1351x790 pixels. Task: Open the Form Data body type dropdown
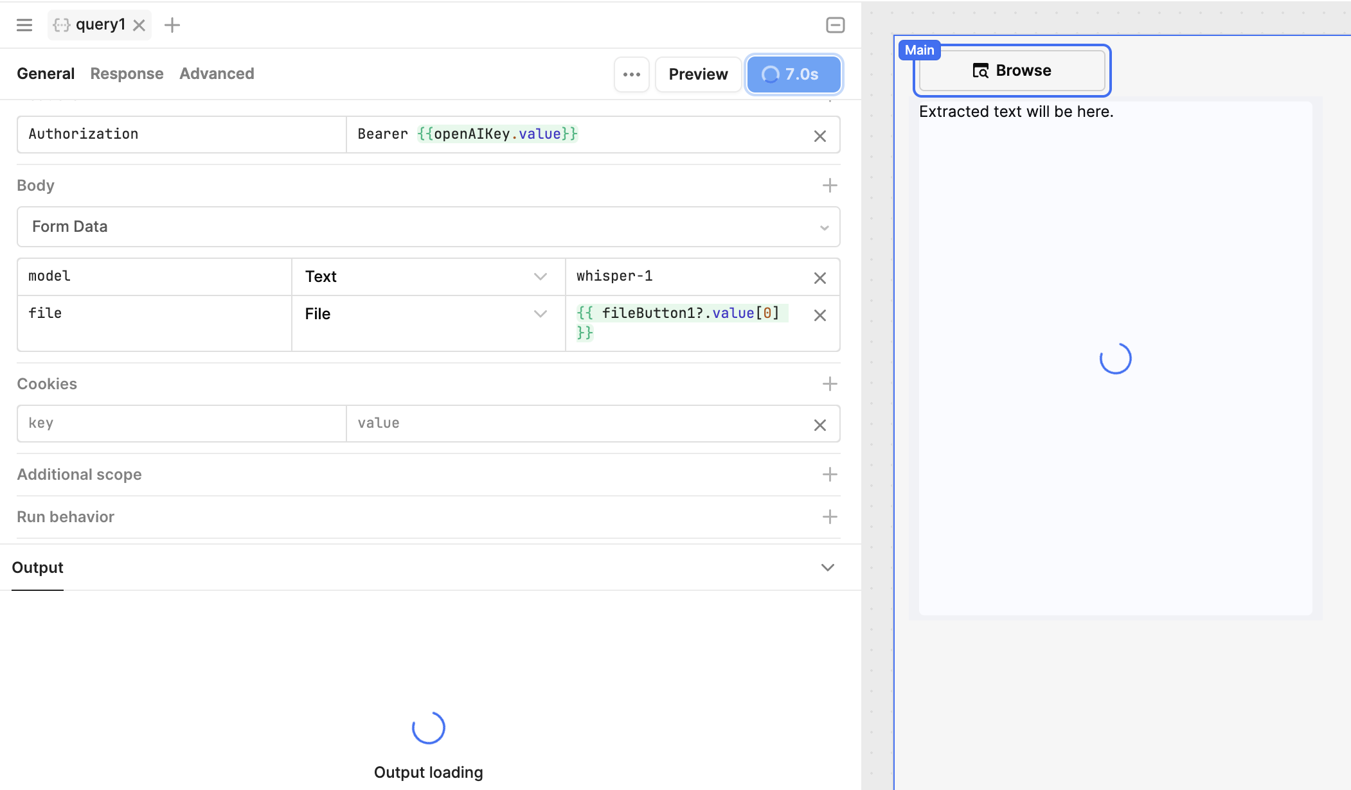(x=428, y=227)
